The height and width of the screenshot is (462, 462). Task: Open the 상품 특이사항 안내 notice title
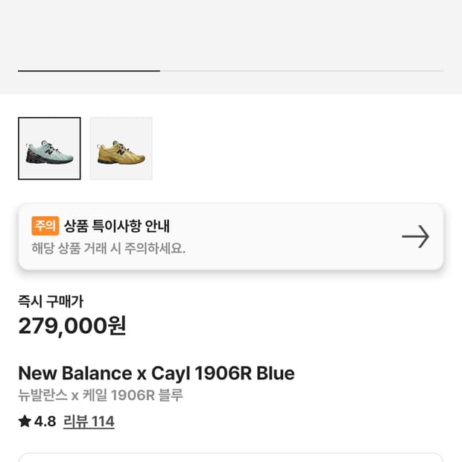tap(117, 226)
